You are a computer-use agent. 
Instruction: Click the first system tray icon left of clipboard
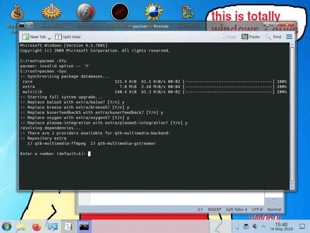point(237,226)
